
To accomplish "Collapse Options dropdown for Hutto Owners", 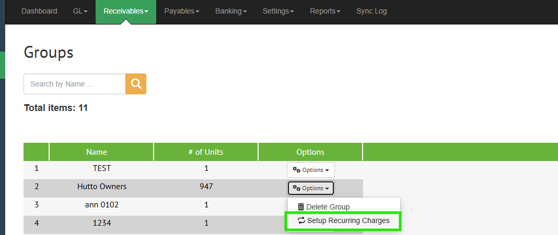I will 310,188.
